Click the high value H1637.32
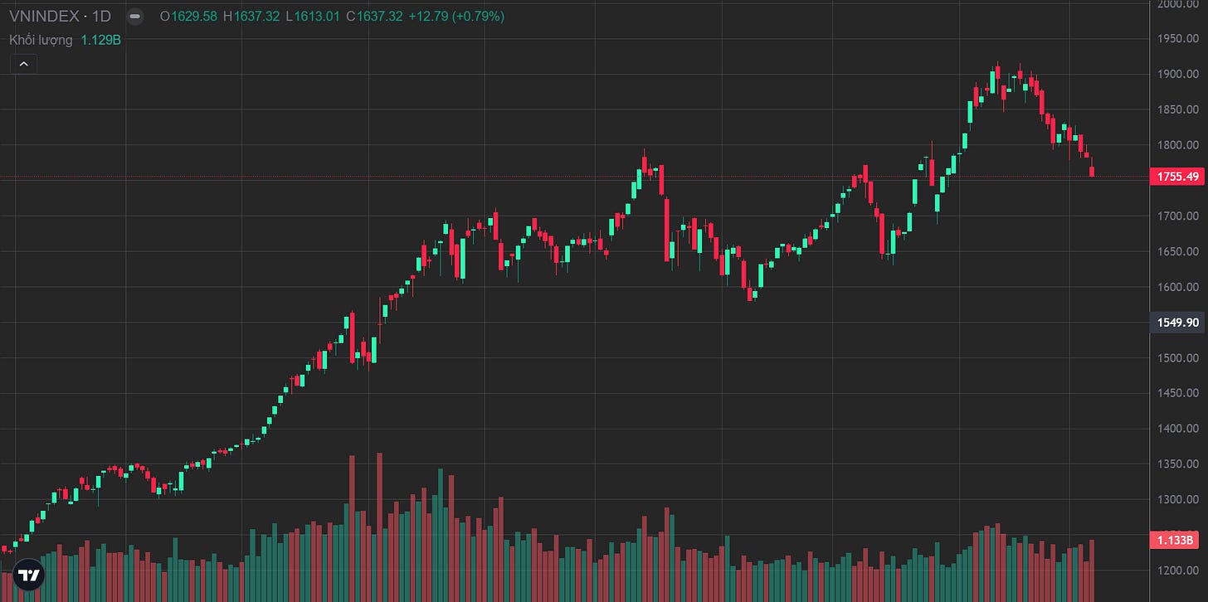 point(252,17)
